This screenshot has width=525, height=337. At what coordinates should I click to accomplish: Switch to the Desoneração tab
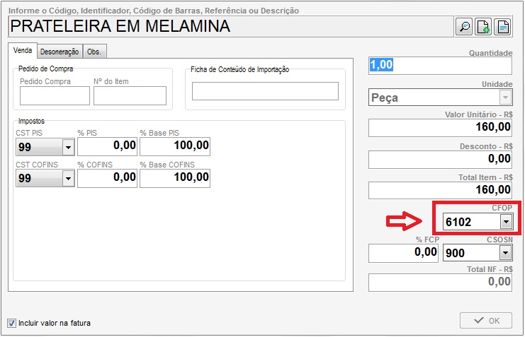tap(60, 52)
